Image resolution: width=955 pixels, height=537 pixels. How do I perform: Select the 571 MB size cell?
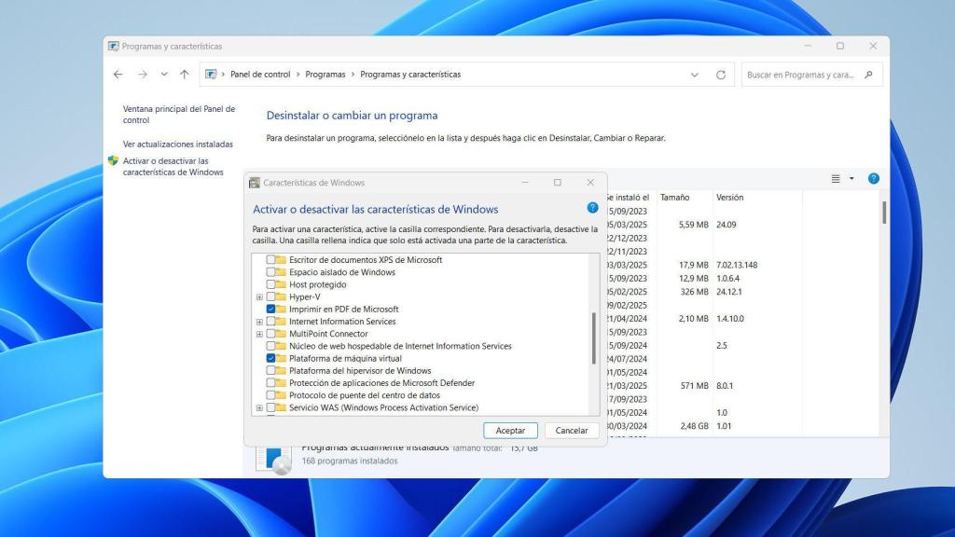694,385
